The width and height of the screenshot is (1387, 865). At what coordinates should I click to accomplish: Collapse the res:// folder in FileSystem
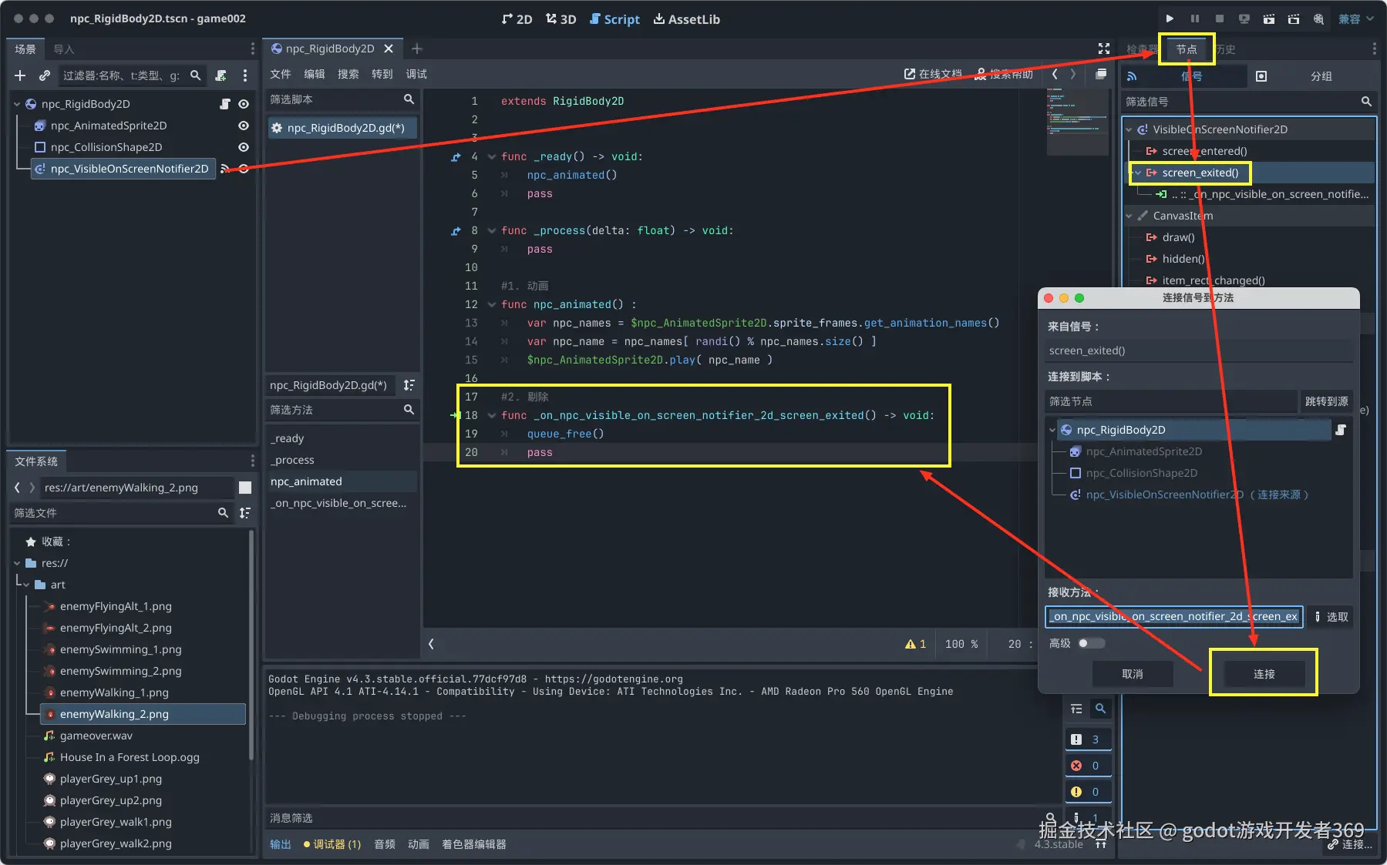pyautogui.click(x=17, y=563)
